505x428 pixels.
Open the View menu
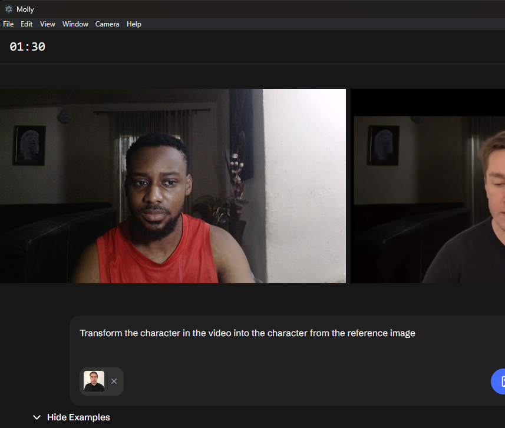(48, 24)
